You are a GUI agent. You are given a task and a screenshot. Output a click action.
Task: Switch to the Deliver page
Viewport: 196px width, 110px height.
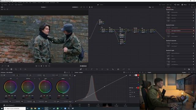pyautogui.click(x=125, y=105)
